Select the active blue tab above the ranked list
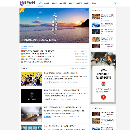Image resolution: width=130 pixels, height=130 pixels. coord(24,47)
